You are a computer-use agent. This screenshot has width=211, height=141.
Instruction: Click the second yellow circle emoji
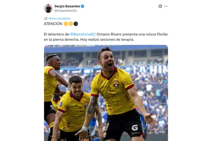(71, 24)
